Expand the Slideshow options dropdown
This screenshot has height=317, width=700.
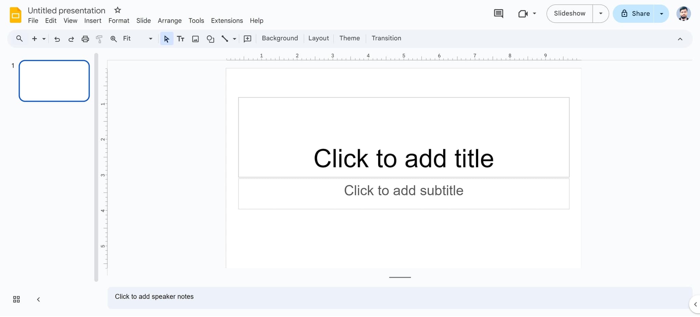pyautogui.click(x=601, y=13)
